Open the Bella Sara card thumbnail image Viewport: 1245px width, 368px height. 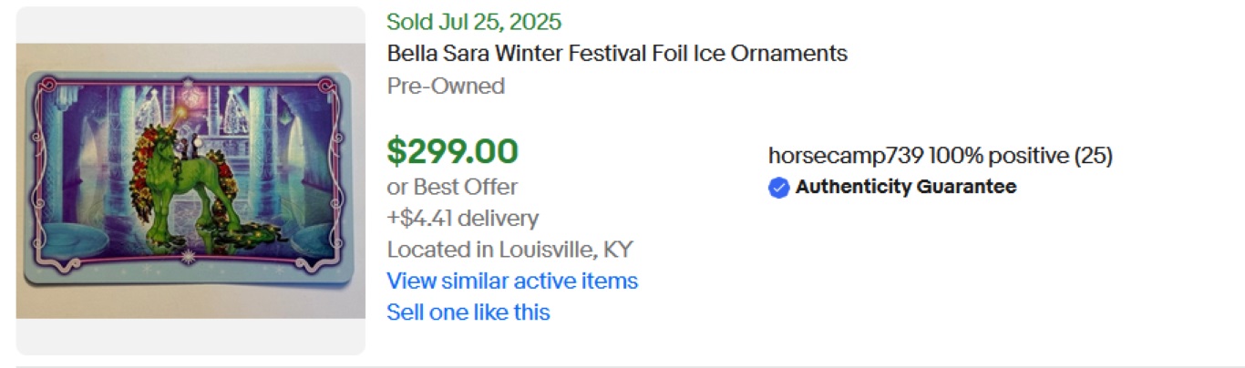190,180
